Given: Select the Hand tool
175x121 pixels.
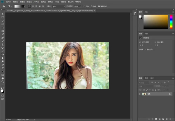Looking at the screenshot, I should coord(3,78).
